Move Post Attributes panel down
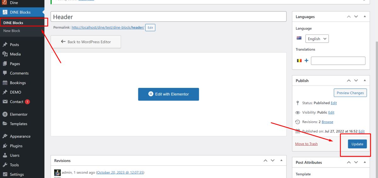378x178 pixels. [356, 162]
